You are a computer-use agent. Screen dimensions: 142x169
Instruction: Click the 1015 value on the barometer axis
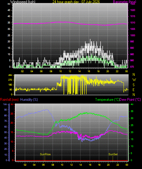pos(133,16)
